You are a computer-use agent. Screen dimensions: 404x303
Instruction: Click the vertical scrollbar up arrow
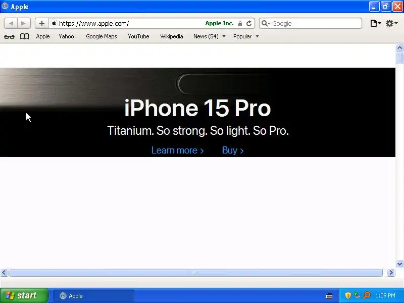click(x=399, y=48)
